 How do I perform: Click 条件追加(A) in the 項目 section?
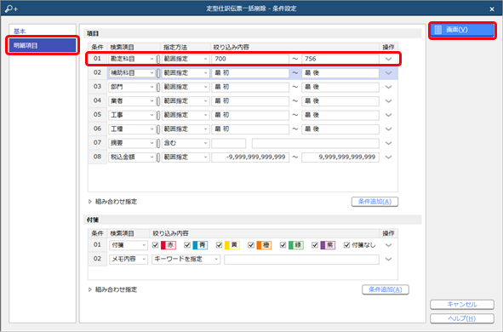point(374,202)
